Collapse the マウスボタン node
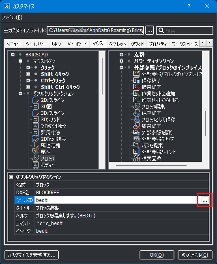This screenshot has height=264, width=217. 20,61
